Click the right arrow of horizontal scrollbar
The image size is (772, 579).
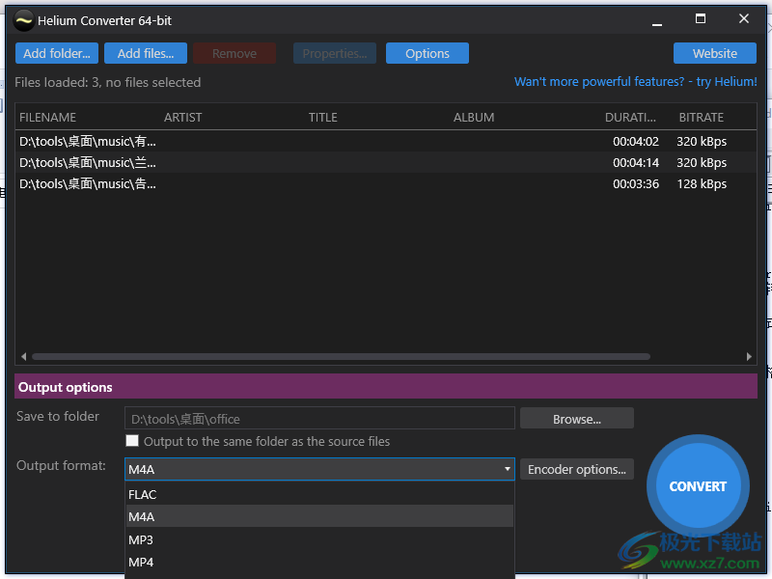pos(749,356)
